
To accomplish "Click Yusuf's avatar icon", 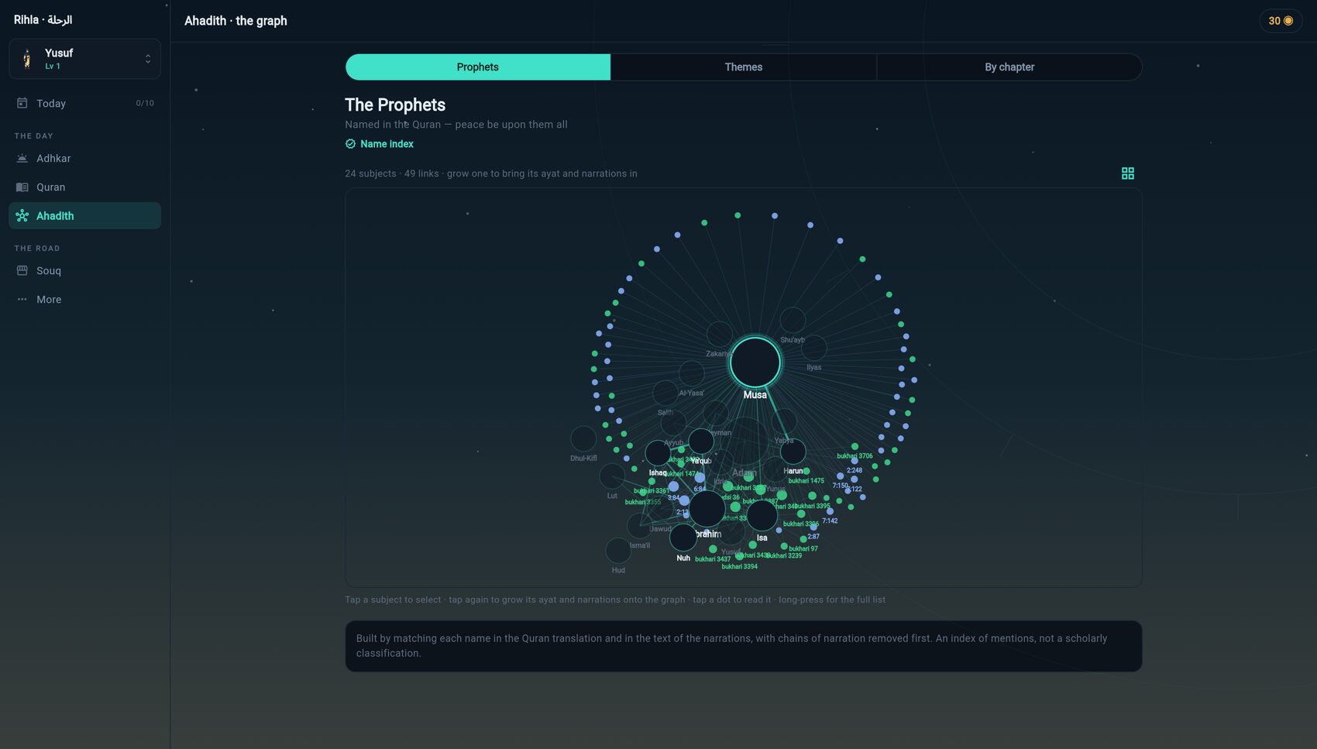I will (x=28, y=59).
